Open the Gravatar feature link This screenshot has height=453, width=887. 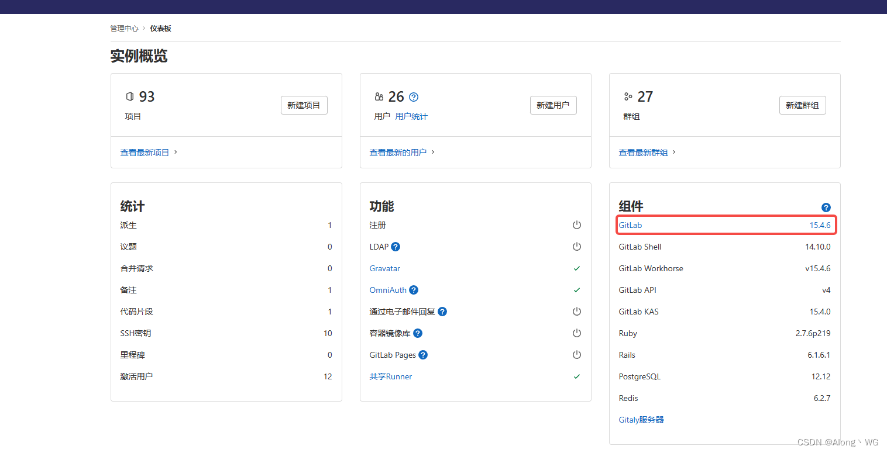pos(385,268)
